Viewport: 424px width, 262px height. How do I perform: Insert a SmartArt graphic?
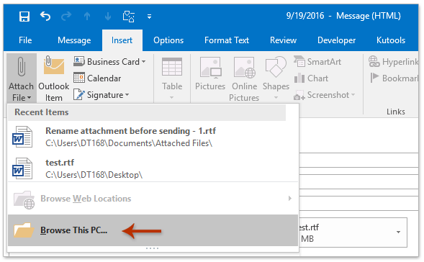(x=317, y=62)
